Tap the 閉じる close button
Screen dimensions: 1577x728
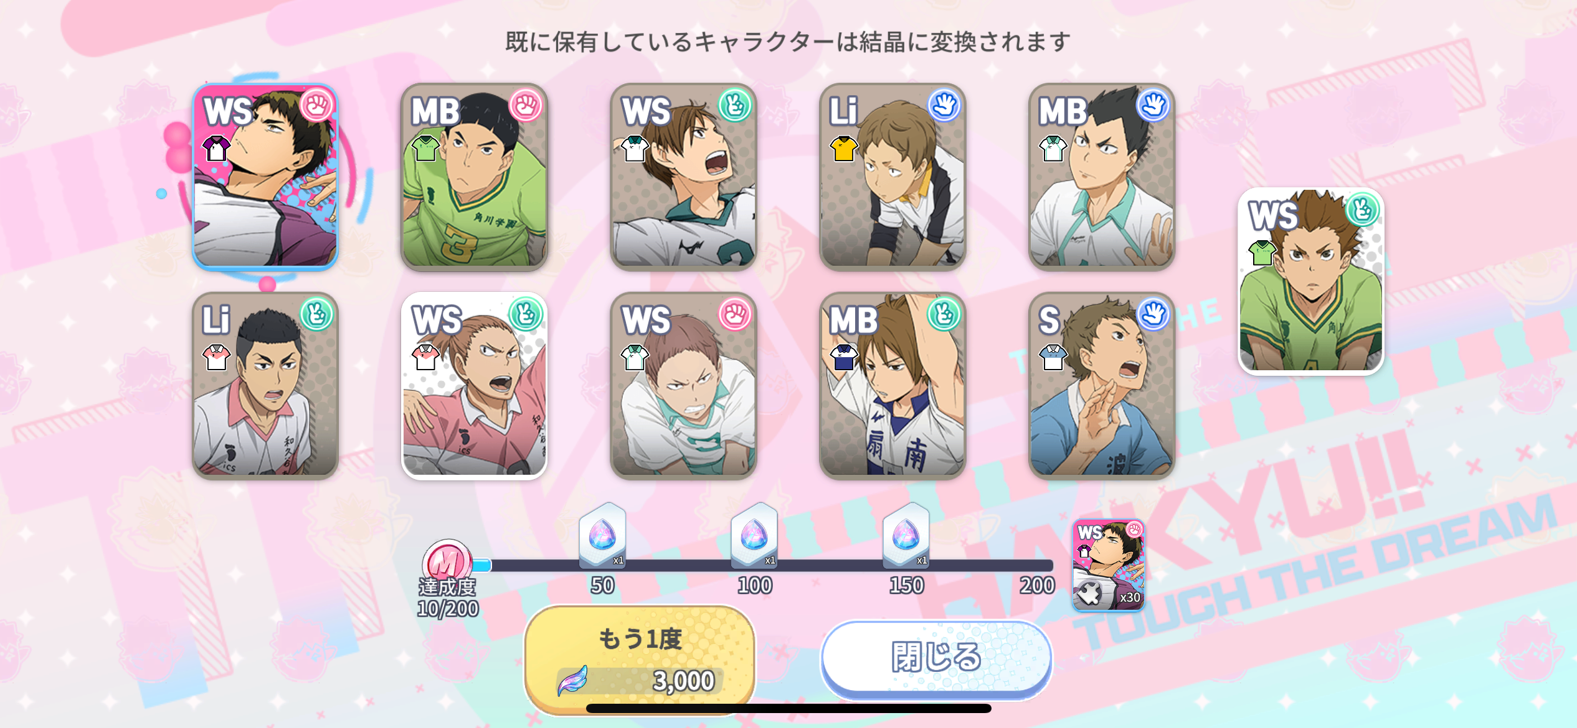(936, 658)
